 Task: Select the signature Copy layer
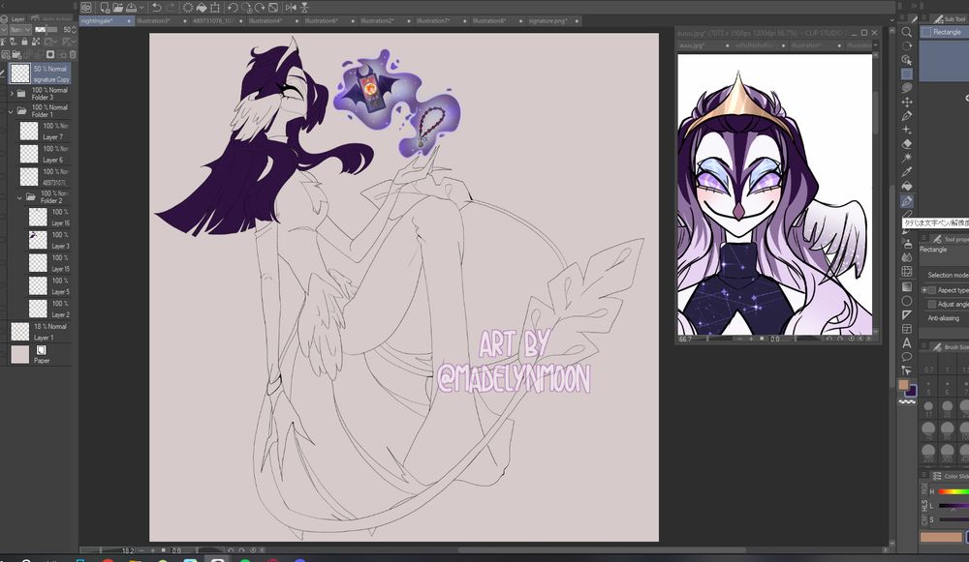click(x=40, y=74)
